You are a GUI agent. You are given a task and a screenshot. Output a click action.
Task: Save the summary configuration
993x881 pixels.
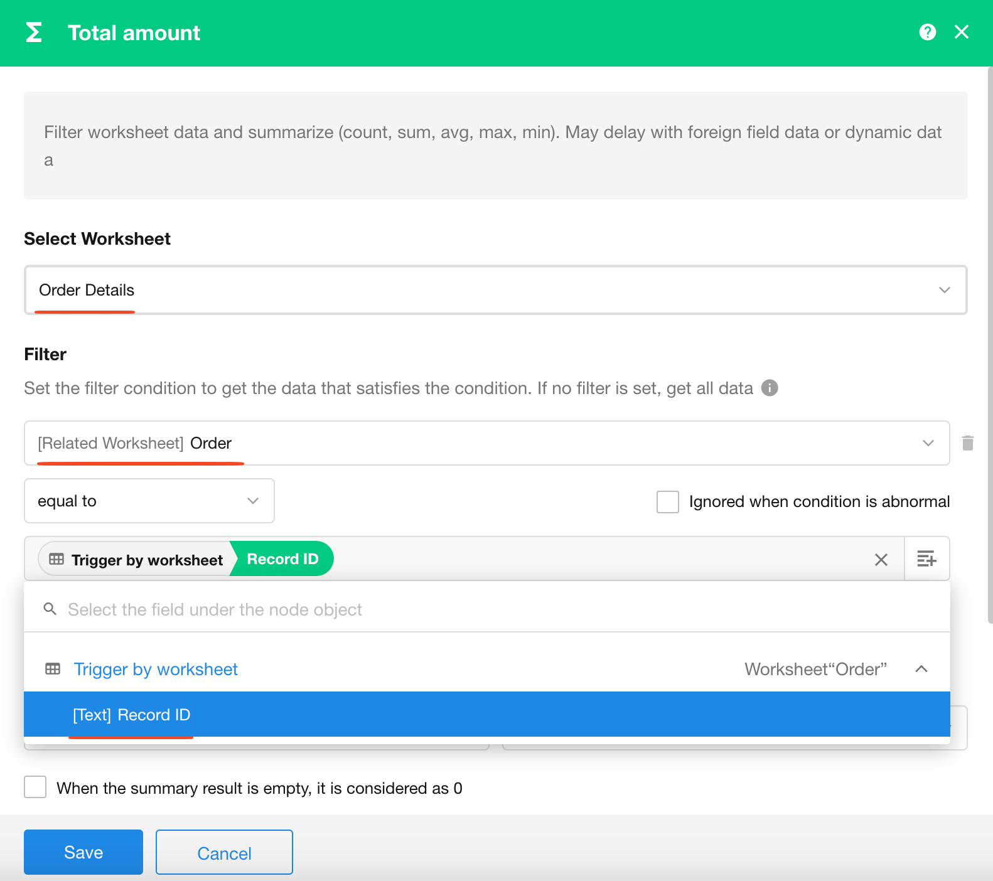point(83,852)
